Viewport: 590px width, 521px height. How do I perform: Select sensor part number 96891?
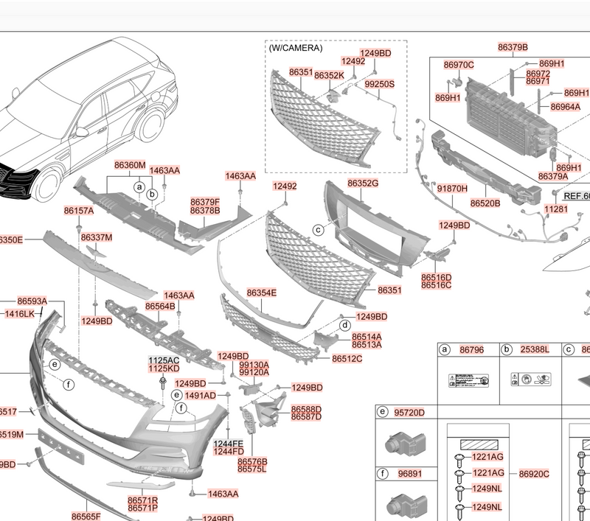[x=410, y=474]
